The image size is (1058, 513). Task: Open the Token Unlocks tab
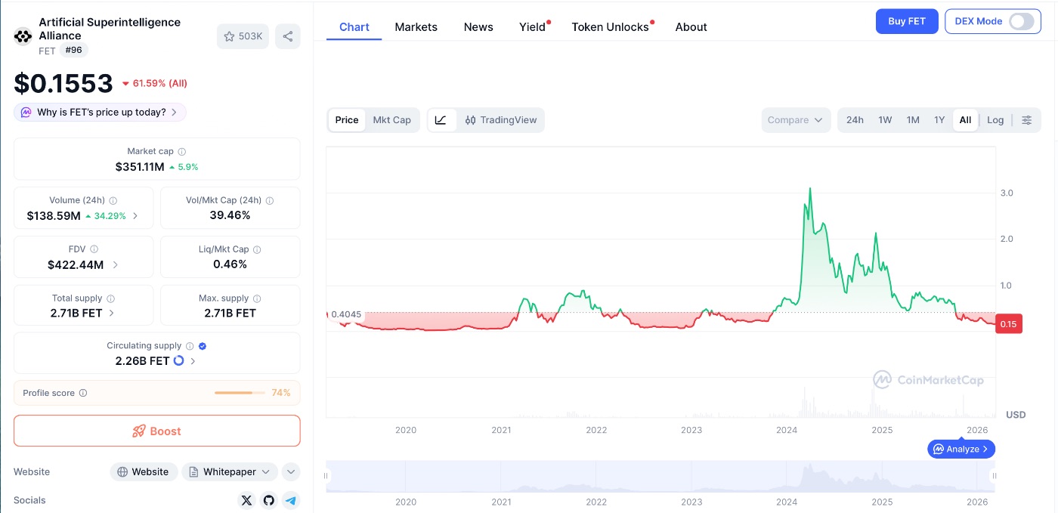pos(611,26)
